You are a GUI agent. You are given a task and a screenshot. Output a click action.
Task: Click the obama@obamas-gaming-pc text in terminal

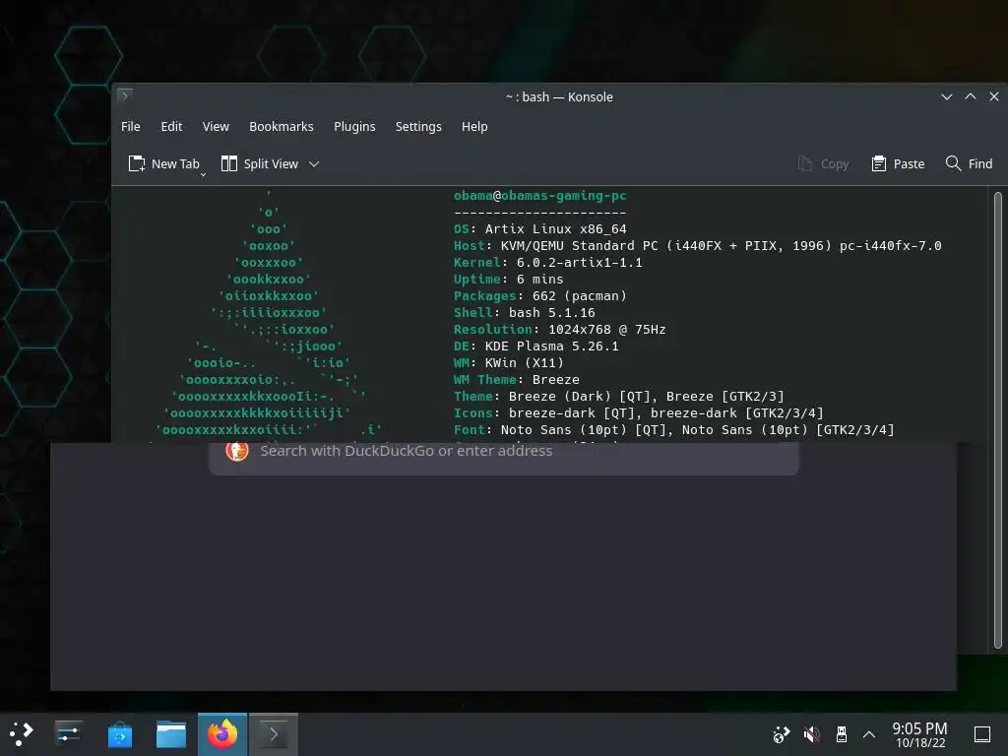click(x=540, y=196)
